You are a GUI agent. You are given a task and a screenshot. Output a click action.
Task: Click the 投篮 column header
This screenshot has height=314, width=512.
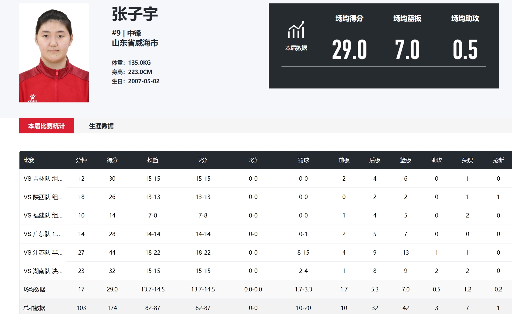(x=153, y=160)
